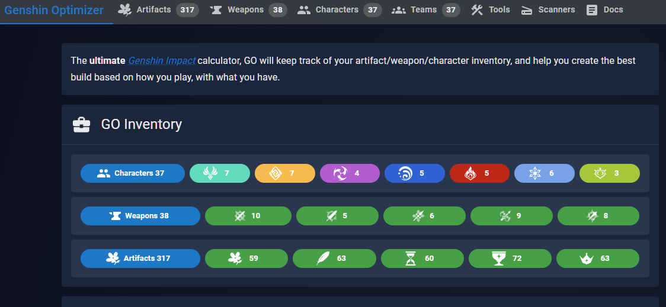Click the anvil icon on Weapons tab
The height and width of the screenshot is (307, 666).
[216, 9]
